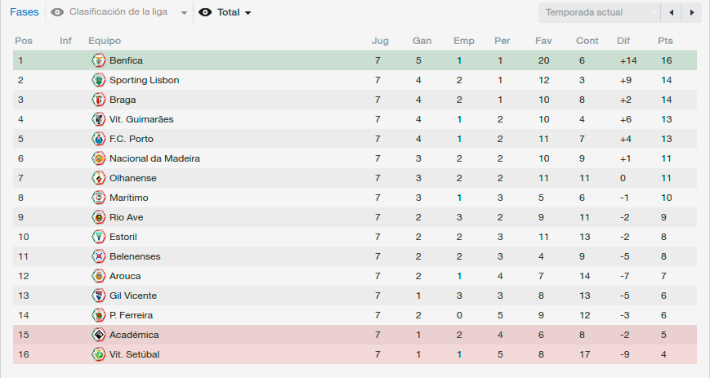
Task: Expand the Total view dropdown arrow
Action: 248,13
